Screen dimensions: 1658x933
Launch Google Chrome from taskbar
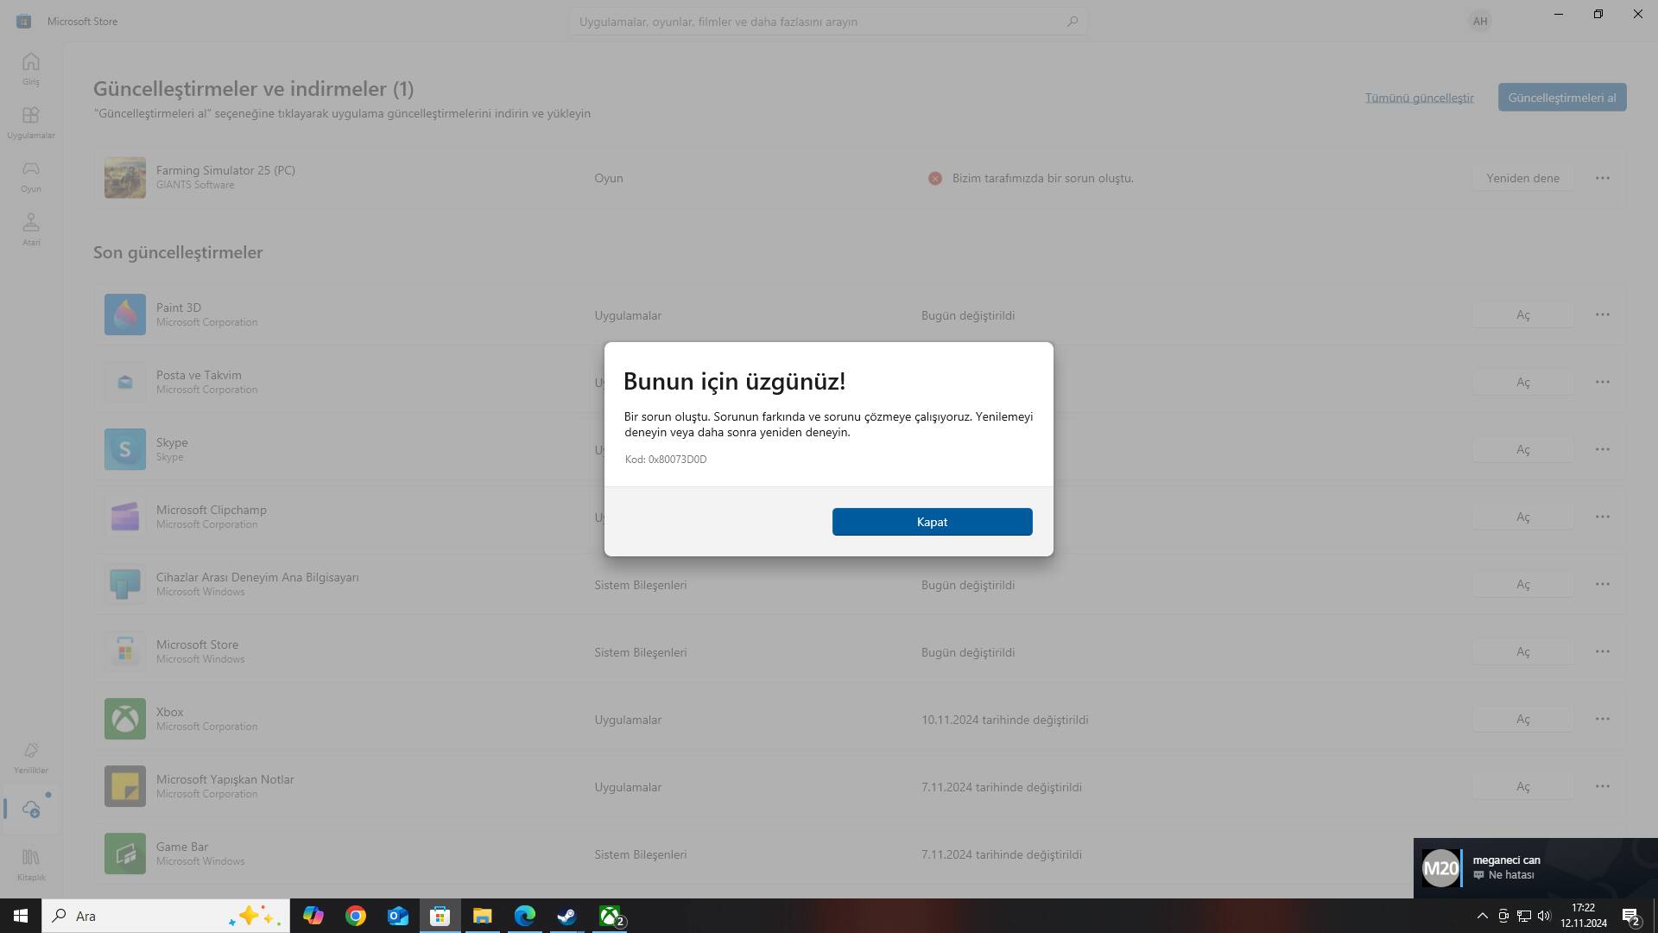356,916
